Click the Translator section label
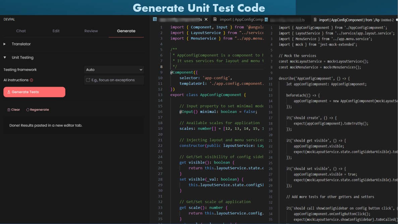Screen dimensions: 398x224 click(21, 44)
